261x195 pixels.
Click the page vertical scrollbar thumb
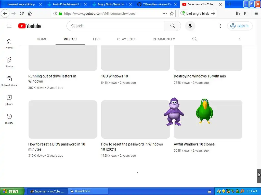tap(259, 176)
